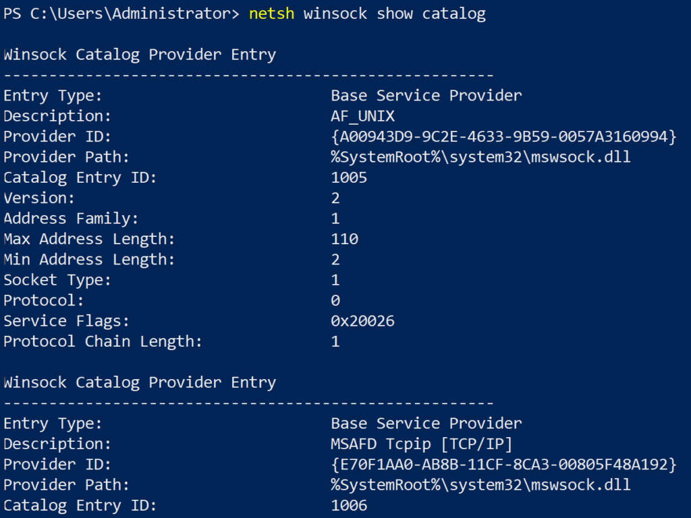
Task: Click the Service Flags value 0x20026
Action: click(x=362, y=321)
